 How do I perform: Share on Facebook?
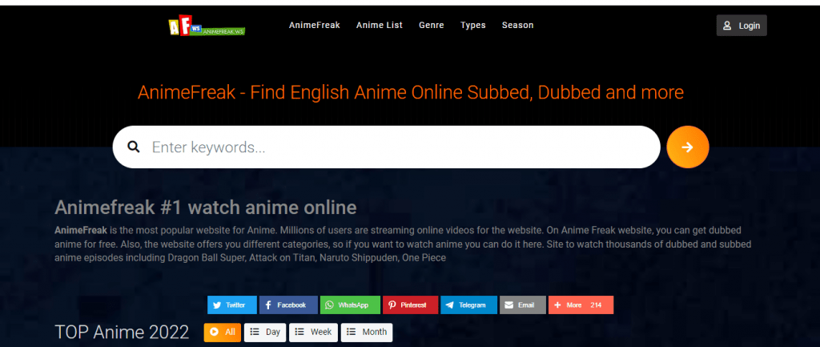tap(288, 305)
